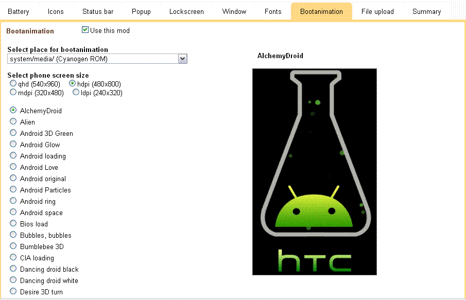Open the Window tab
The width and height of the screenshot is (466, 300).
[x=234, y=12]
